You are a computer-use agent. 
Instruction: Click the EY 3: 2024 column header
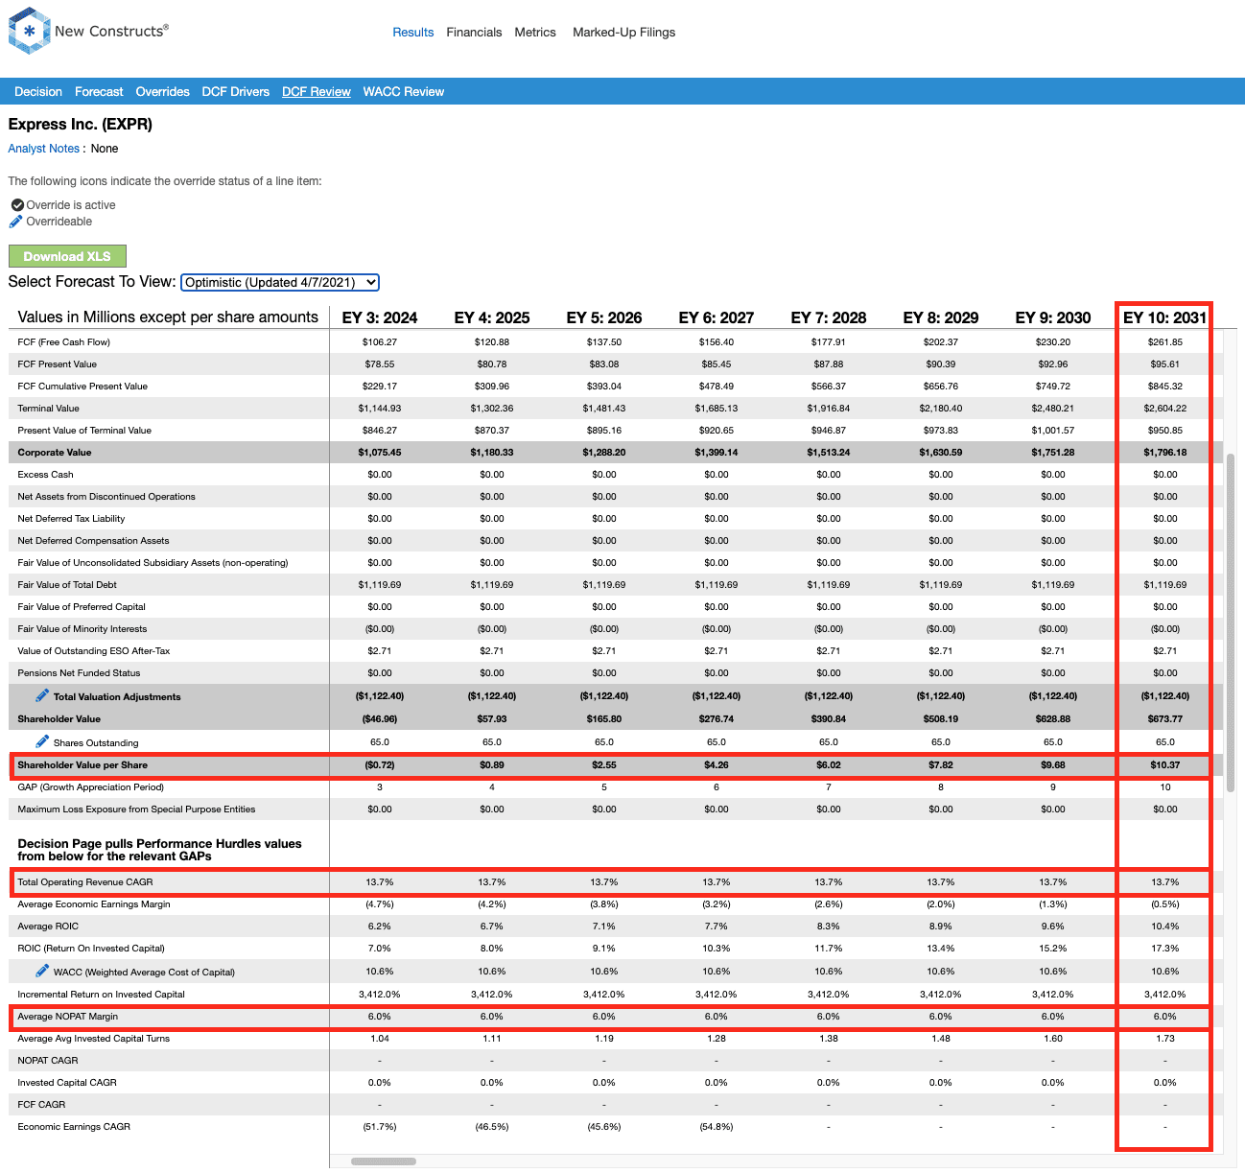point(380,317)
